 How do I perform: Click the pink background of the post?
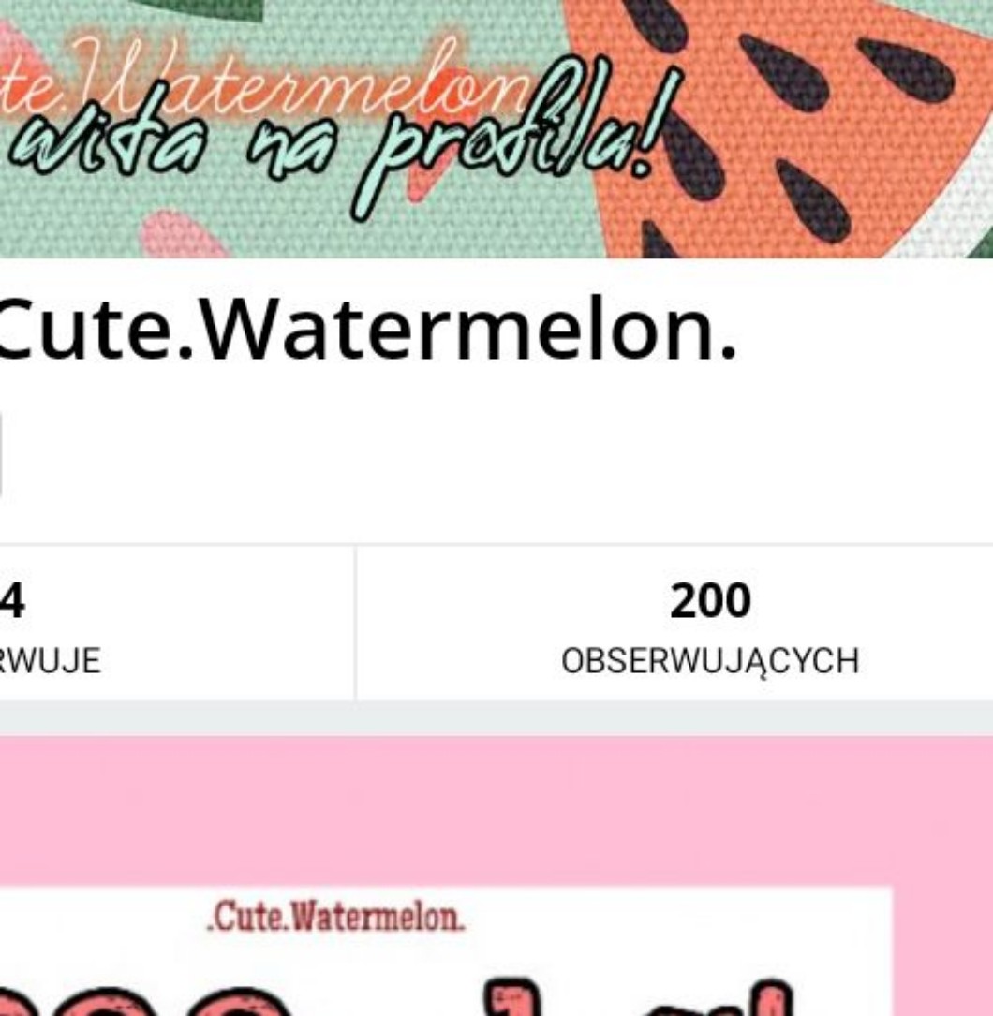tap(496, 810)
